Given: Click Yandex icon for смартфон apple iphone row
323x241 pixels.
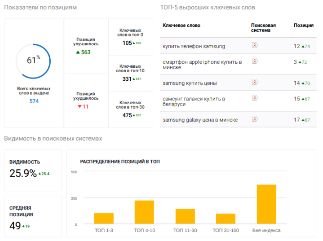Looking at the screenshot, I should (x=255, y=61).
